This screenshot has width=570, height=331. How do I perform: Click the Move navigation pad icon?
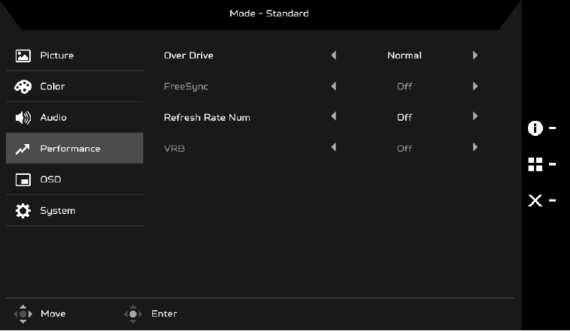pos(24,314)
